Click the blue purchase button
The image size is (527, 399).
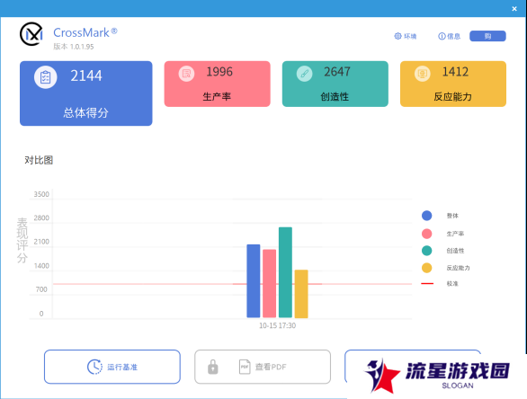[487, 36]
